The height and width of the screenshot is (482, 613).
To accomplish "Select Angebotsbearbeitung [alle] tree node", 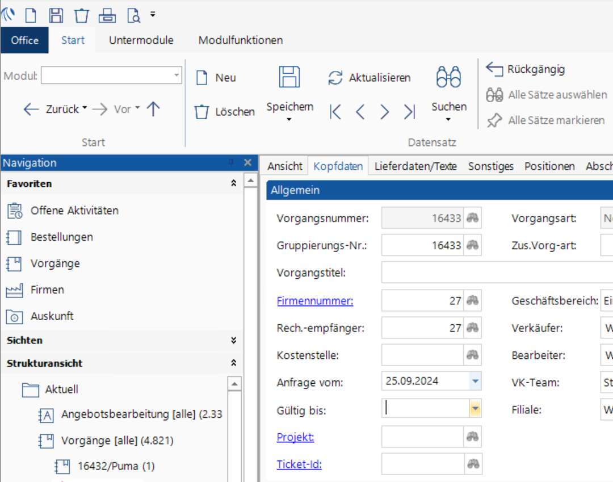I will tap(130, 414).
